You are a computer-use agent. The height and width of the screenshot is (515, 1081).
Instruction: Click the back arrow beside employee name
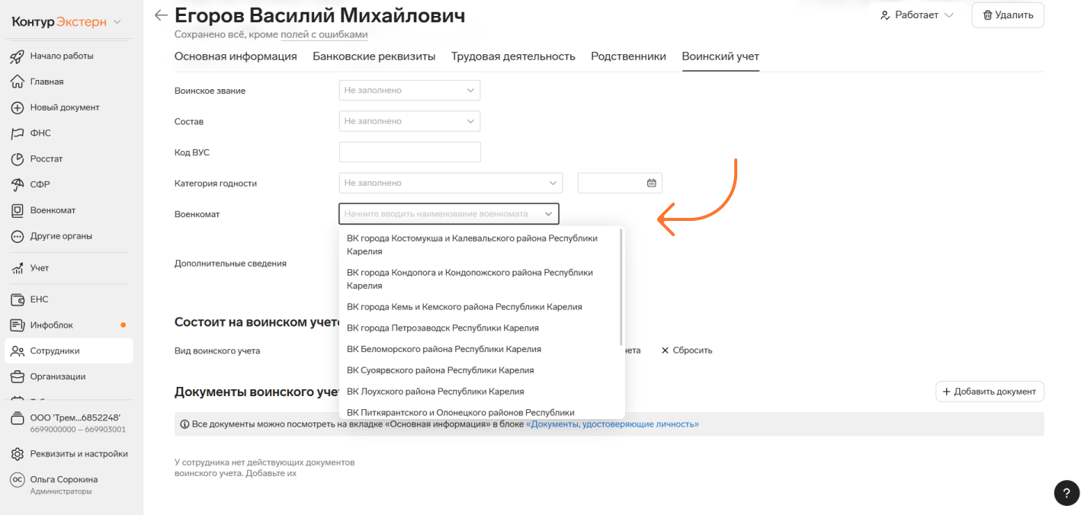[x=160, y=15]
